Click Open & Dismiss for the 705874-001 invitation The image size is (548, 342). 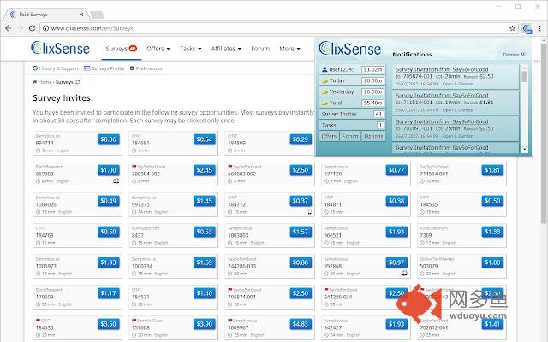pyautogui.click(x=457, y=84)
